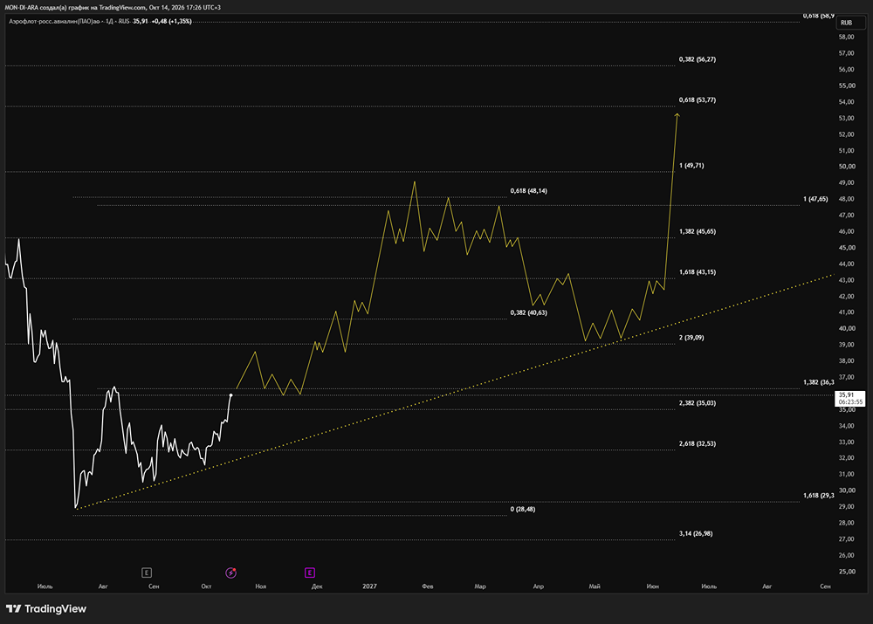Click the Июль label left of Авг
Viewport: 873px width, 624px height.
pos(45,586)
